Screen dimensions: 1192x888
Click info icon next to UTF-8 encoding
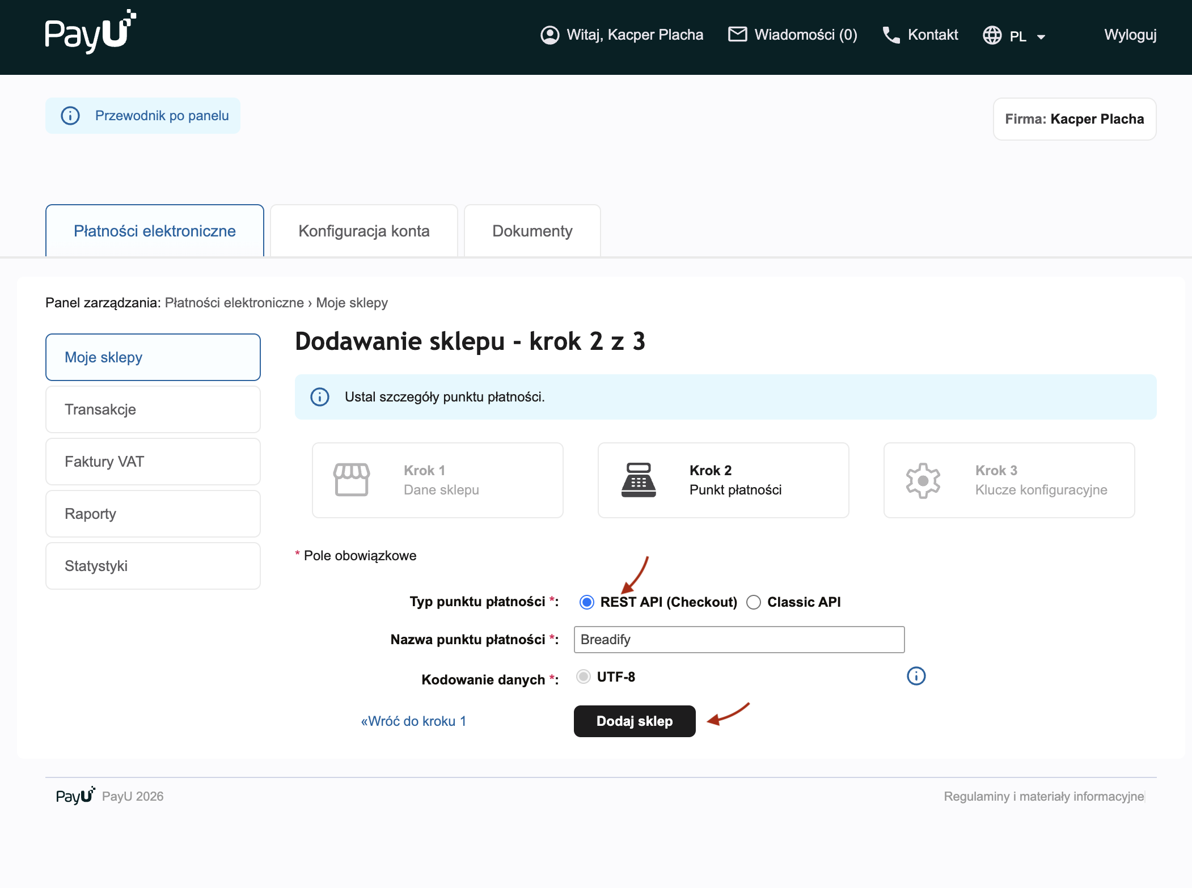point(916,676)
